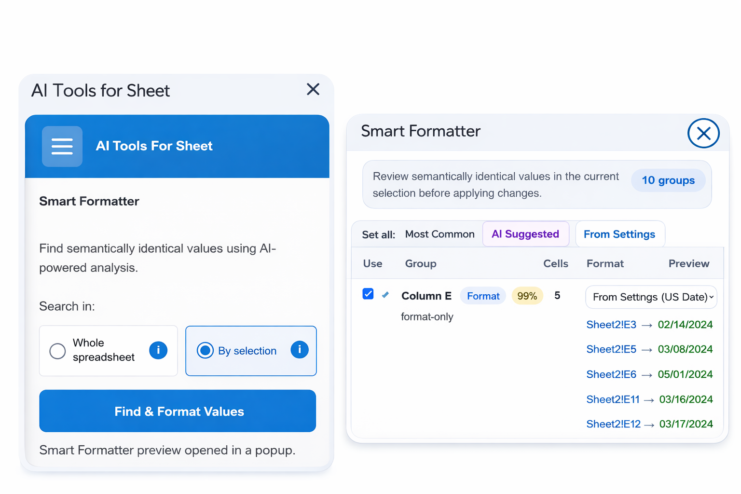The width and height of the screenshot is (741, 494).
Task: Click the 99% confidence badge
Action: pyautogui.click(x=527, y=296)
